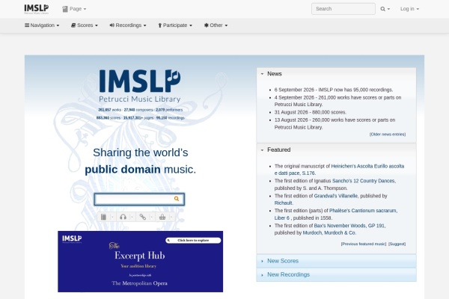Focus the top-right Search field

[343, 9]
